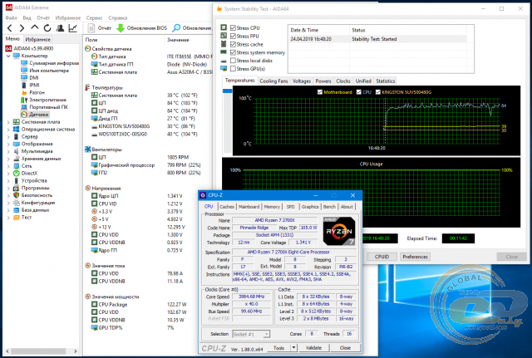
Task: Toggle Stress FPU checkbox
Action: [x=233, y=36]
